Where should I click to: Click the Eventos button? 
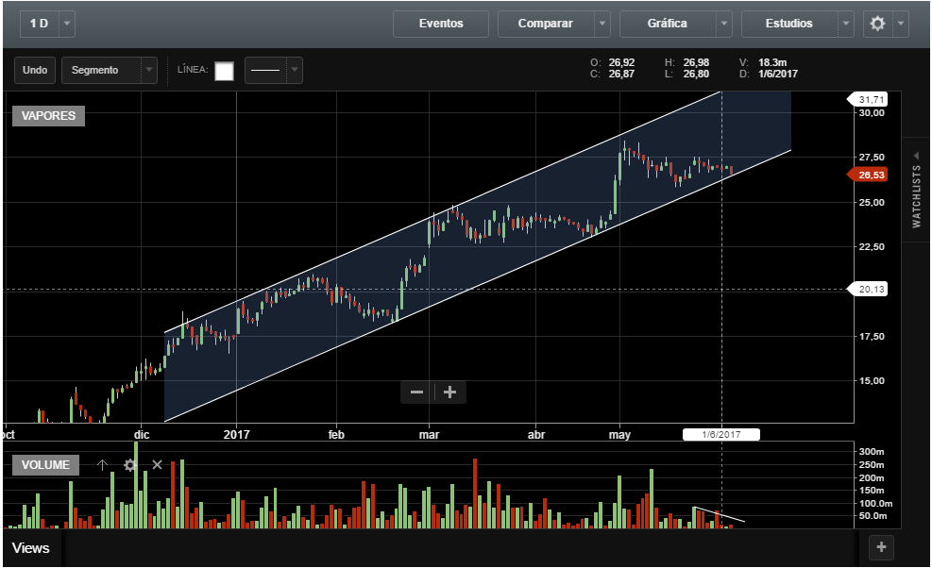point(441,24)
